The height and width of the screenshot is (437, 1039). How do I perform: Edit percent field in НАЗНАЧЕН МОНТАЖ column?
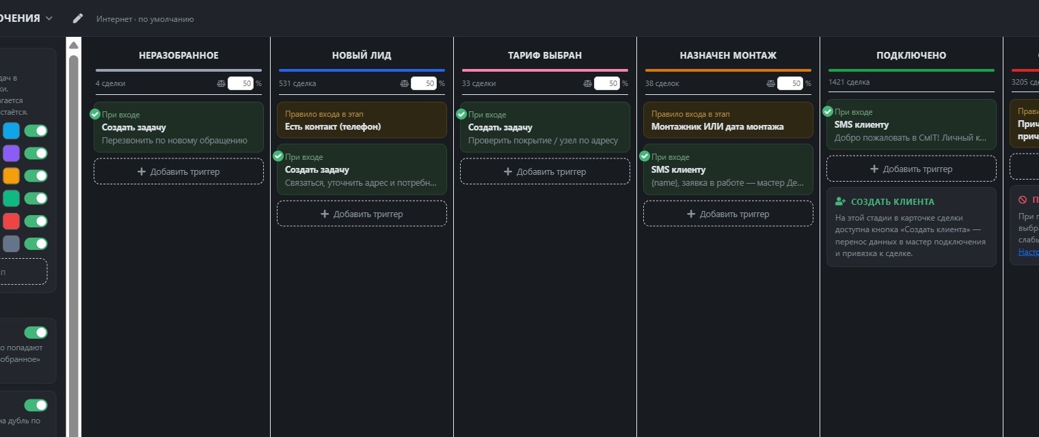pyautogui.click(x=790, y=83)
